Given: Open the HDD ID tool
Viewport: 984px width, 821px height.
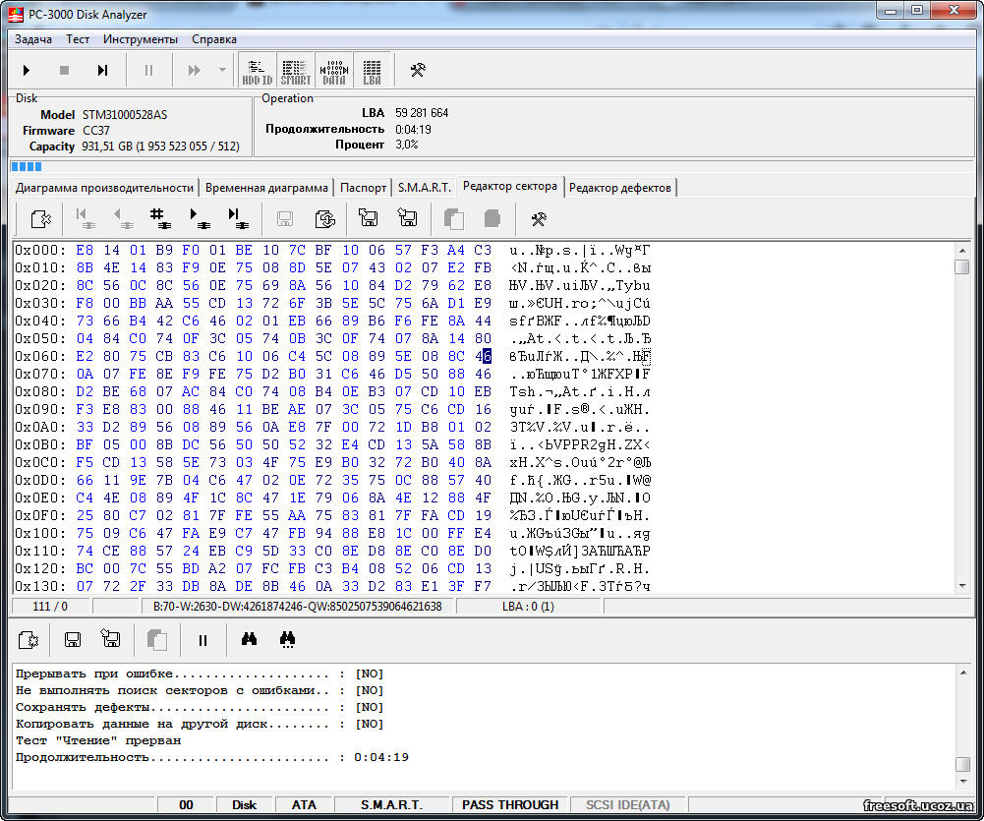Looking at the screenshot, I should (258, 72).
